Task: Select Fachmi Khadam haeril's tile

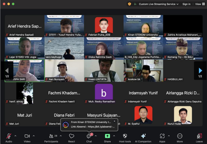Action: [64, 93]
